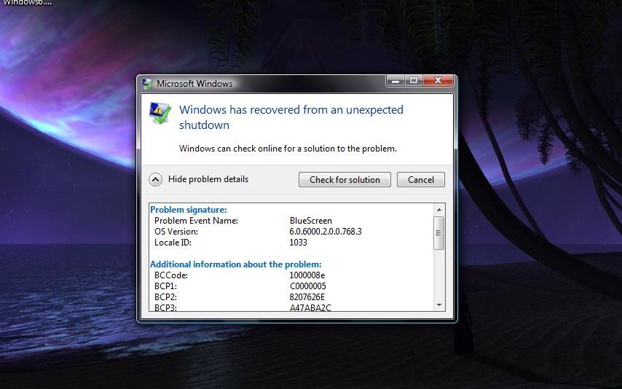The height and width of the screenshot is (389, 622).
Task: Select the Additional information about the problem heading
Action: 236,264
